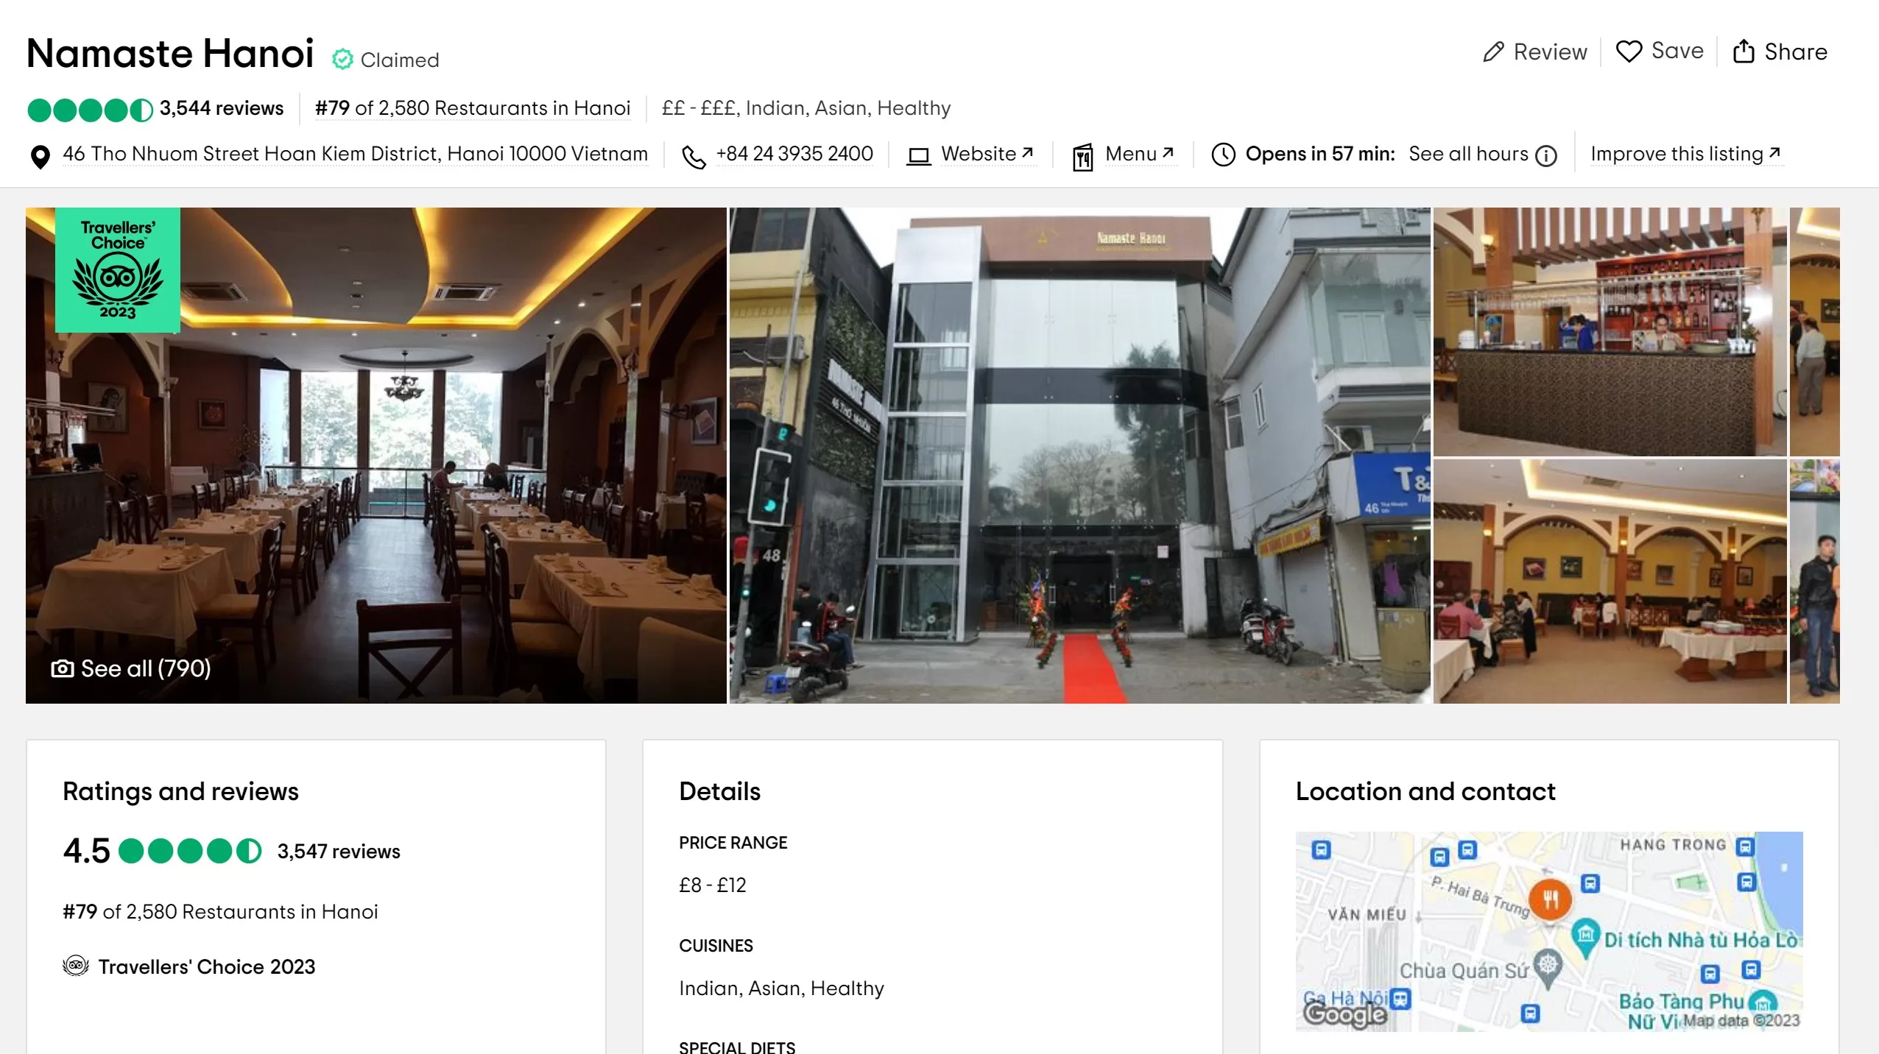This screenshot has height=1054, width=1879.
Task: Click the Share upload icon
Action: point(1743,51)
